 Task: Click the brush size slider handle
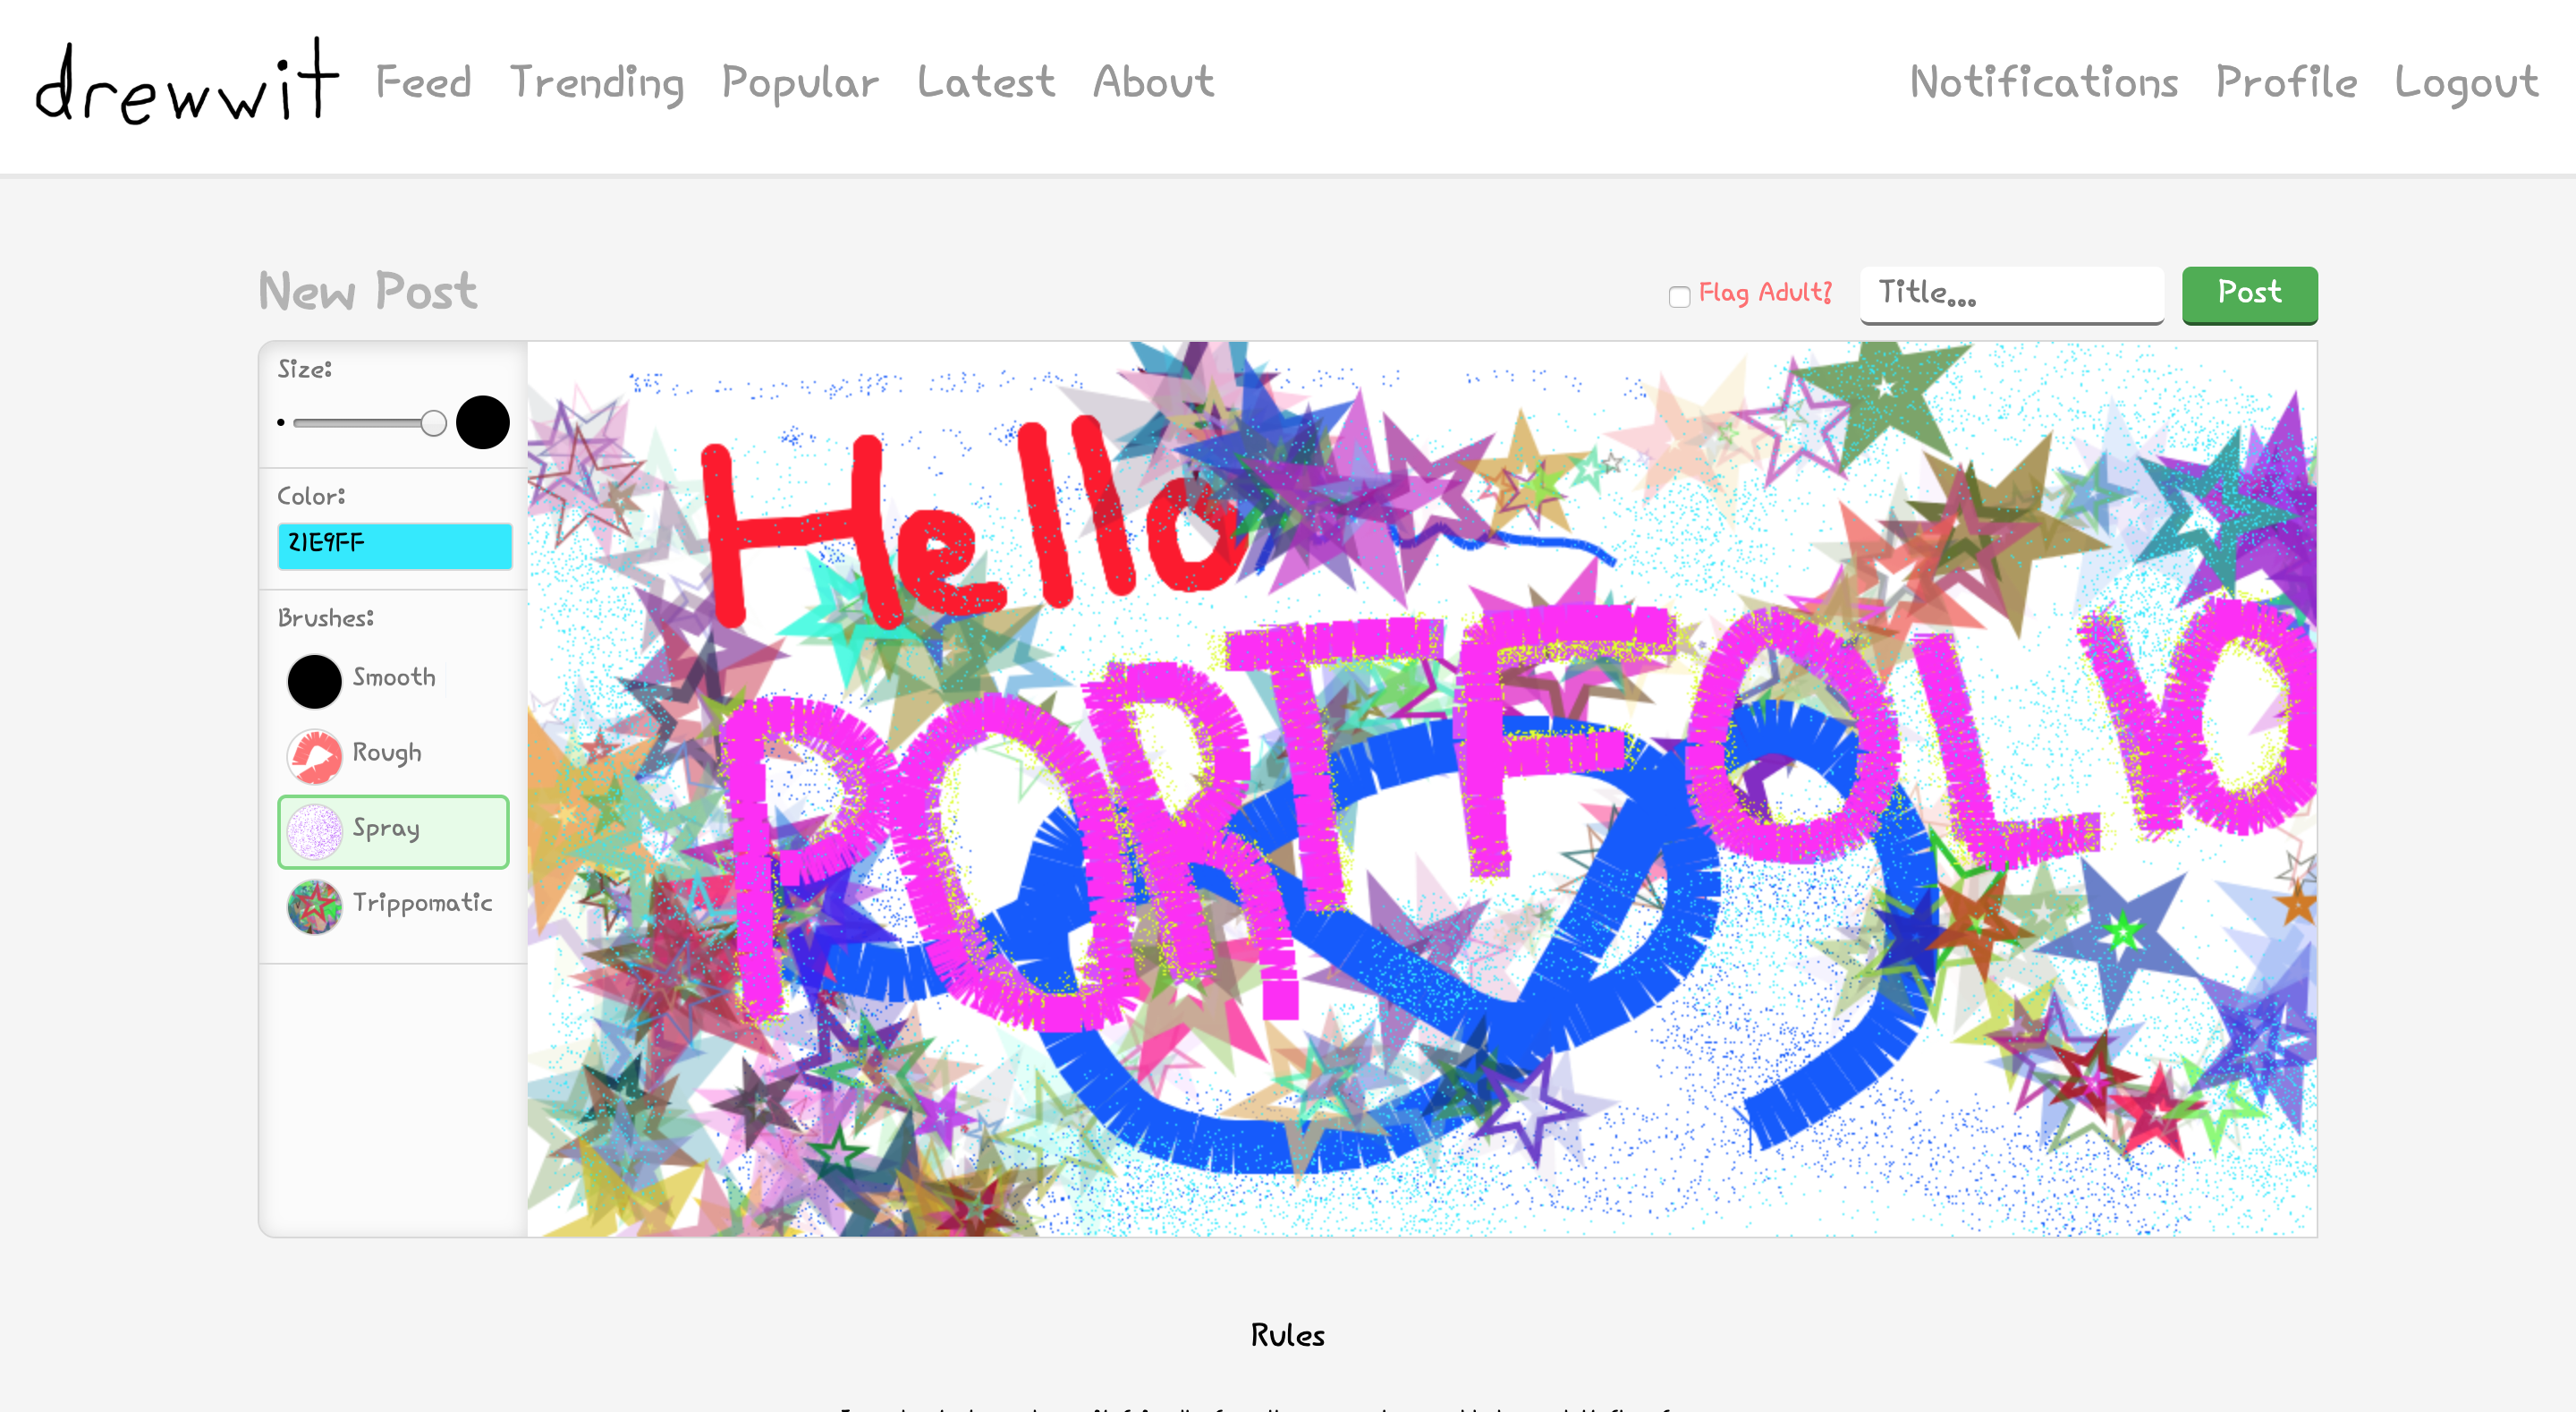(433, 423)
